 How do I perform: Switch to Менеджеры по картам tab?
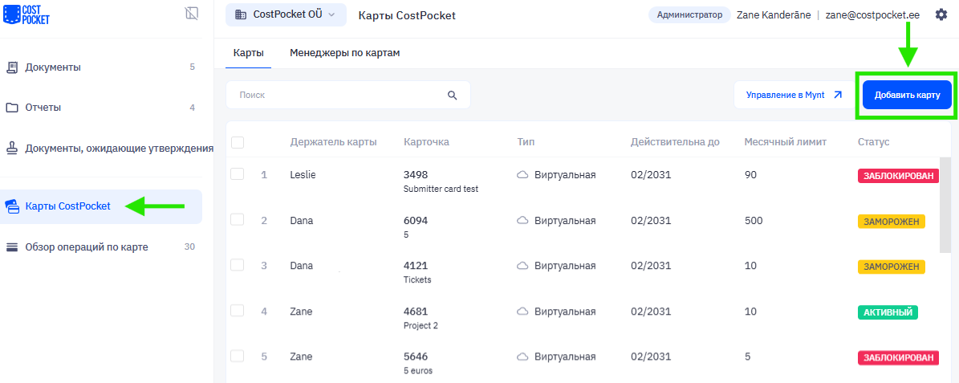(x=344, y=53)
